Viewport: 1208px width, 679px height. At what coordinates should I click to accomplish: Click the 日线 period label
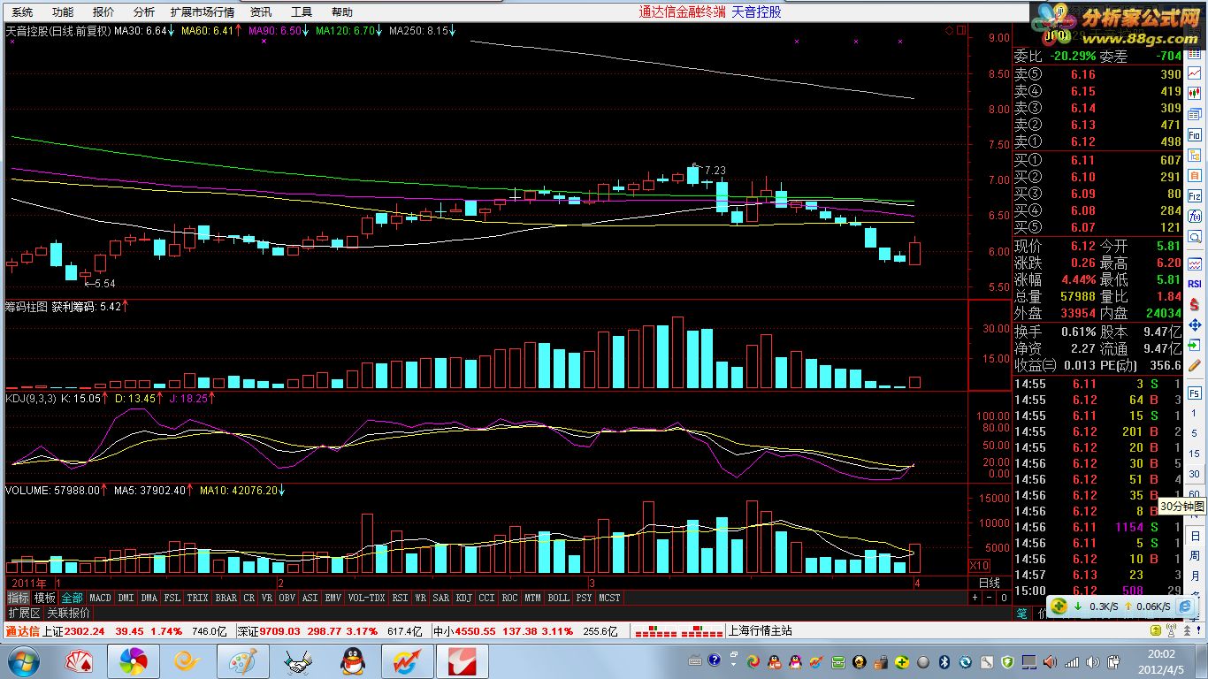[990, 584]
